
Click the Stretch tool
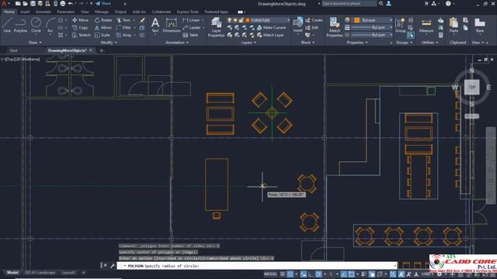82,35
